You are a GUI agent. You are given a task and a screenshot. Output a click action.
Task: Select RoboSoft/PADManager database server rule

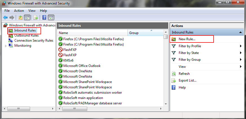tap(93, 103)
